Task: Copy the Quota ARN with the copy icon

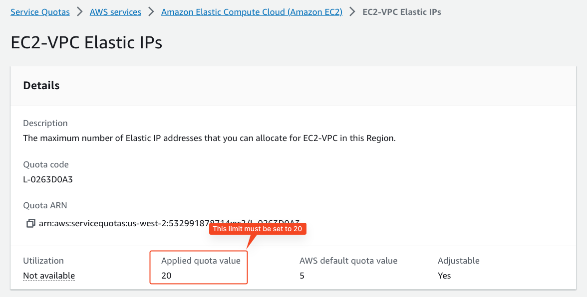Action: 31,223
